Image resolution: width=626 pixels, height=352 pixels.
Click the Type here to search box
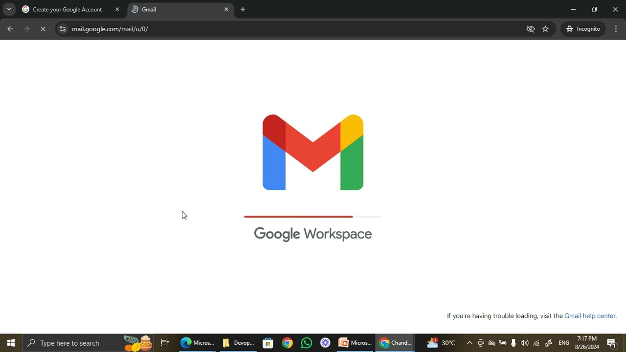(88, 343)
